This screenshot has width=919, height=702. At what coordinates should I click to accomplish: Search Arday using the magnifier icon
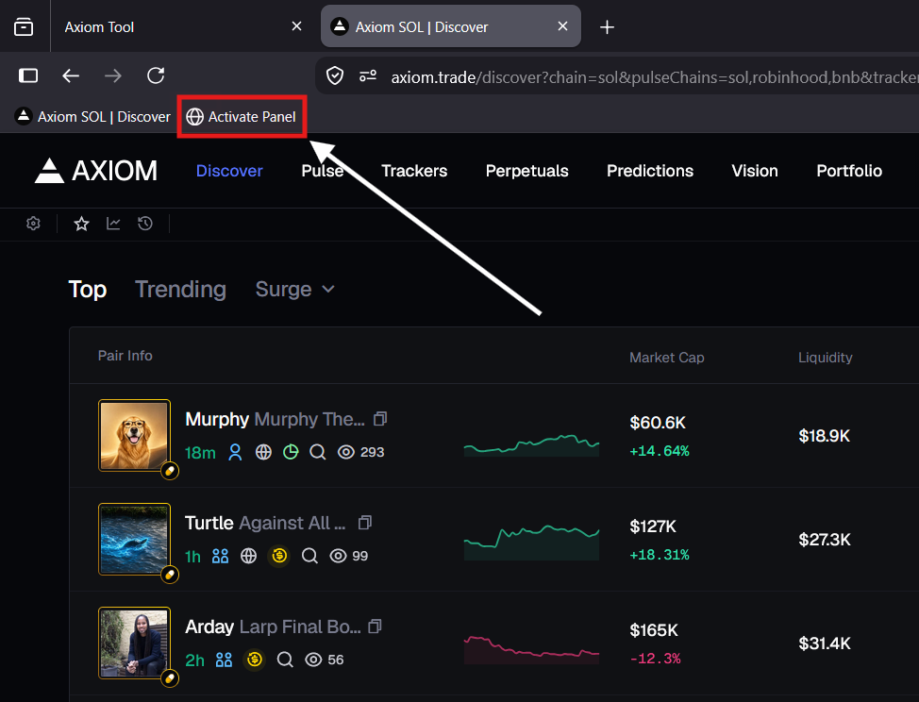[285, 660]
